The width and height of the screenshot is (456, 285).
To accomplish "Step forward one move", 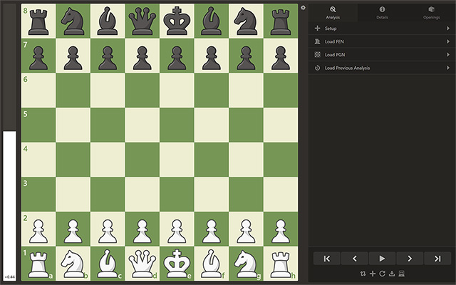I will coord(410,259).
